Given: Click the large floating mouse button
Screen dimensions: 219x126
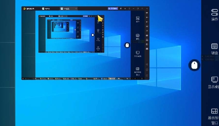Looking at the screenshot, I should 194,65.
